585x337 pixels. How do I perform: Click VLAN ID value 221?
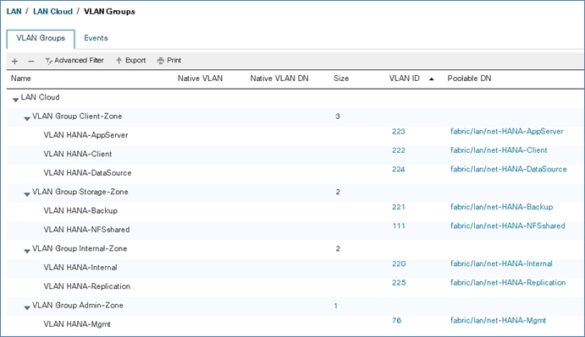click(x=399, y=207)
